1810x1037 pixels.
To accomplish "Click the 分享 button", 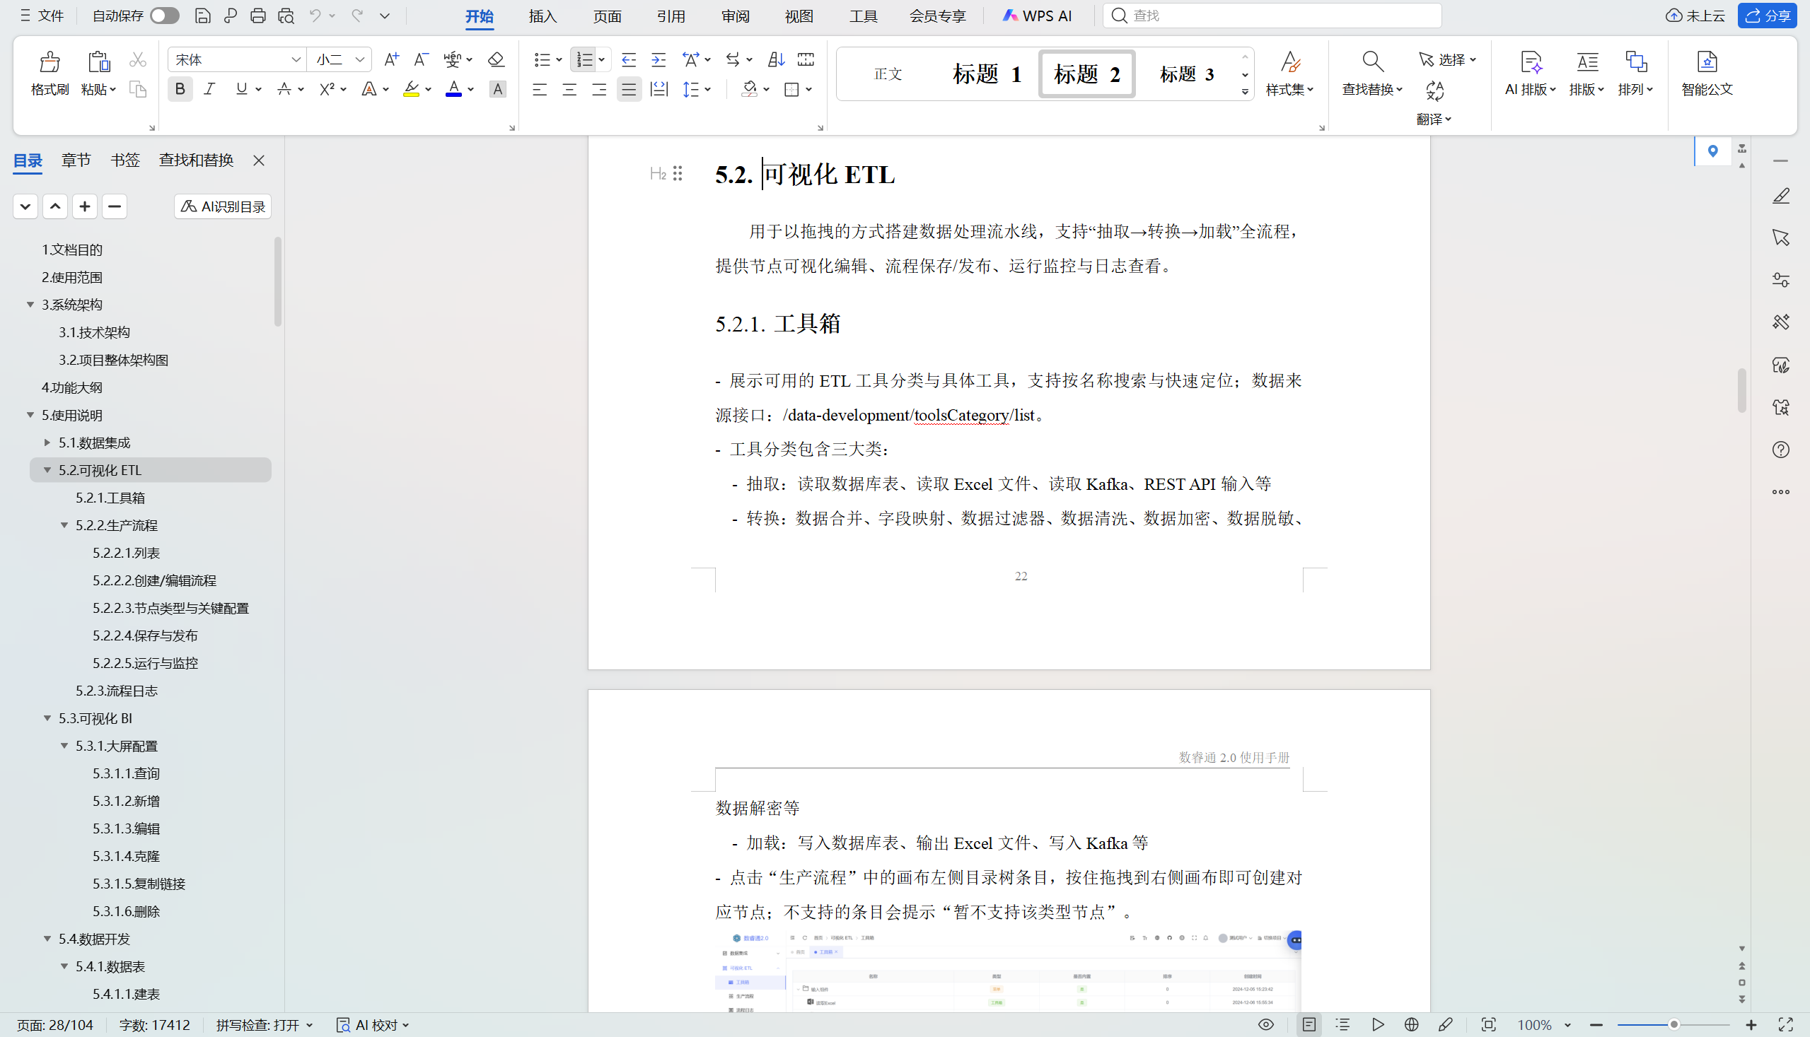I will [x=1768, y=15].
